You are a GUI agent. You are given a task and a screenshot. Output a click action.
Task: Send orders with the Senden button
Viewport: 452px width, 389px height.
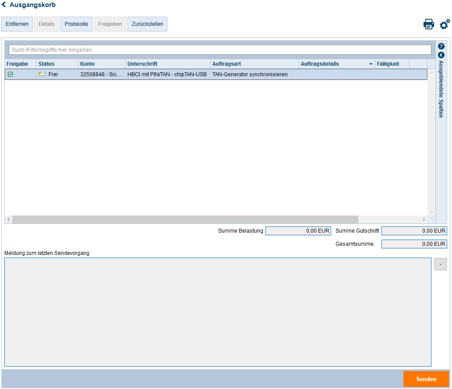426,379
